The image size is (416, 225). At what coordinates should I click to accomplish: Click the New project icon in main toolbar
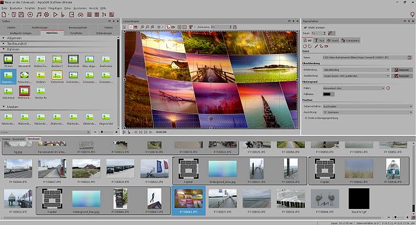(4, 15)
